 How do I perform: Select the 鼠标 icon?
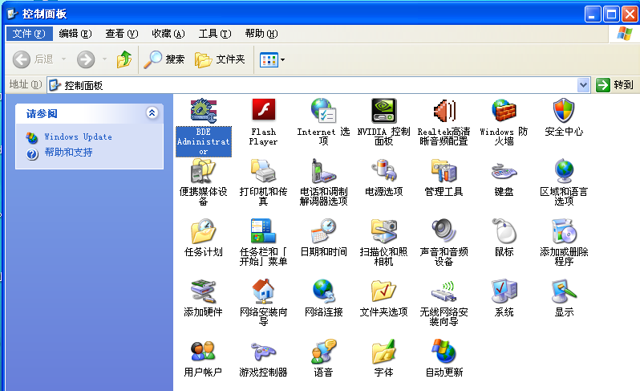click(504, 231)
